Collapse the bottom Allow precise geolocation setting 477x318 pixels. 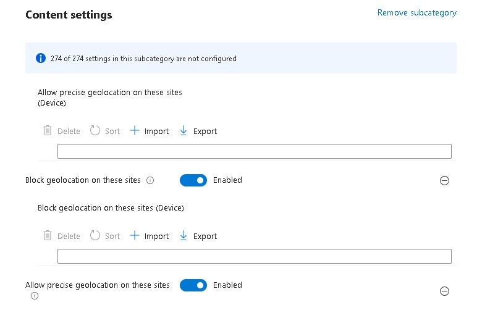click(x=444, y=291)
